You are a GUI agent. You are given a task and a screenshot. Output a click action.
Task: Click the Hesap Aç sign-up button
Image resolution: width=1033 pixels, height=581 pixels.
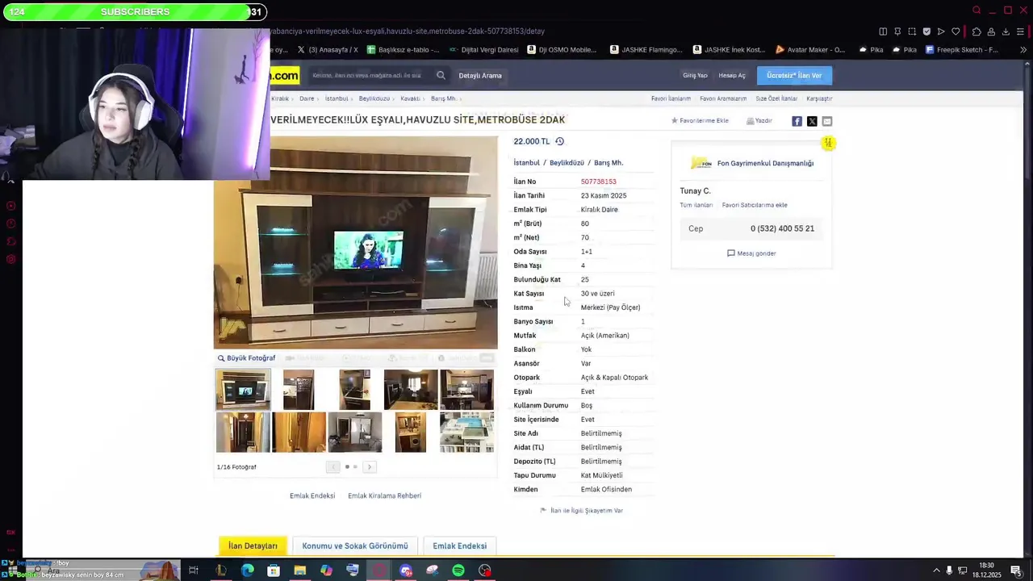click(732, 75)
